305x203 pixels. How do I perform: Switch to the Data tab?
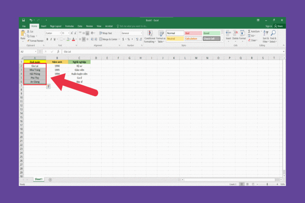pos(80,26)
